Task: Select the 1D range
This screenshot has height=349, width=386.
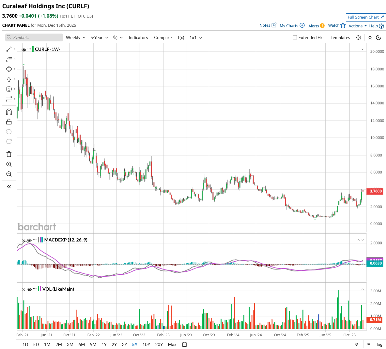Action: point(25,344)
